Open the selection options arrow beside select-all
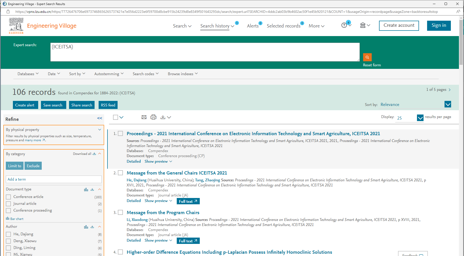This screenshot has width=464, height=256. point(121,117)
